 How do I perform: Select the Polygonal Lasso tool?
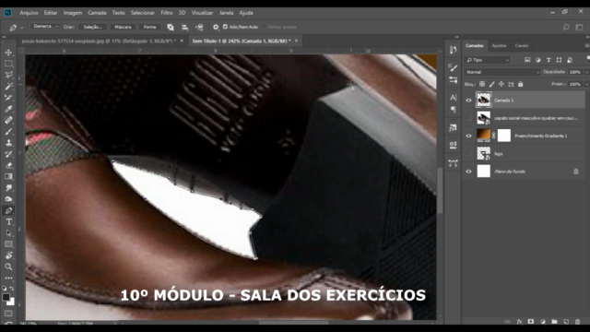click(8, 75)
